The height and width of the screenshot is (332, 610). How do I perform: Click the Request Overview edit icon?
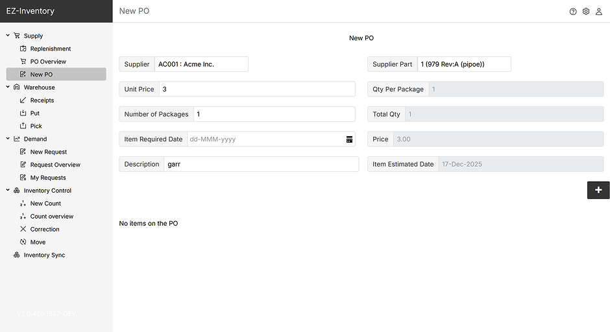coord(23,165)
